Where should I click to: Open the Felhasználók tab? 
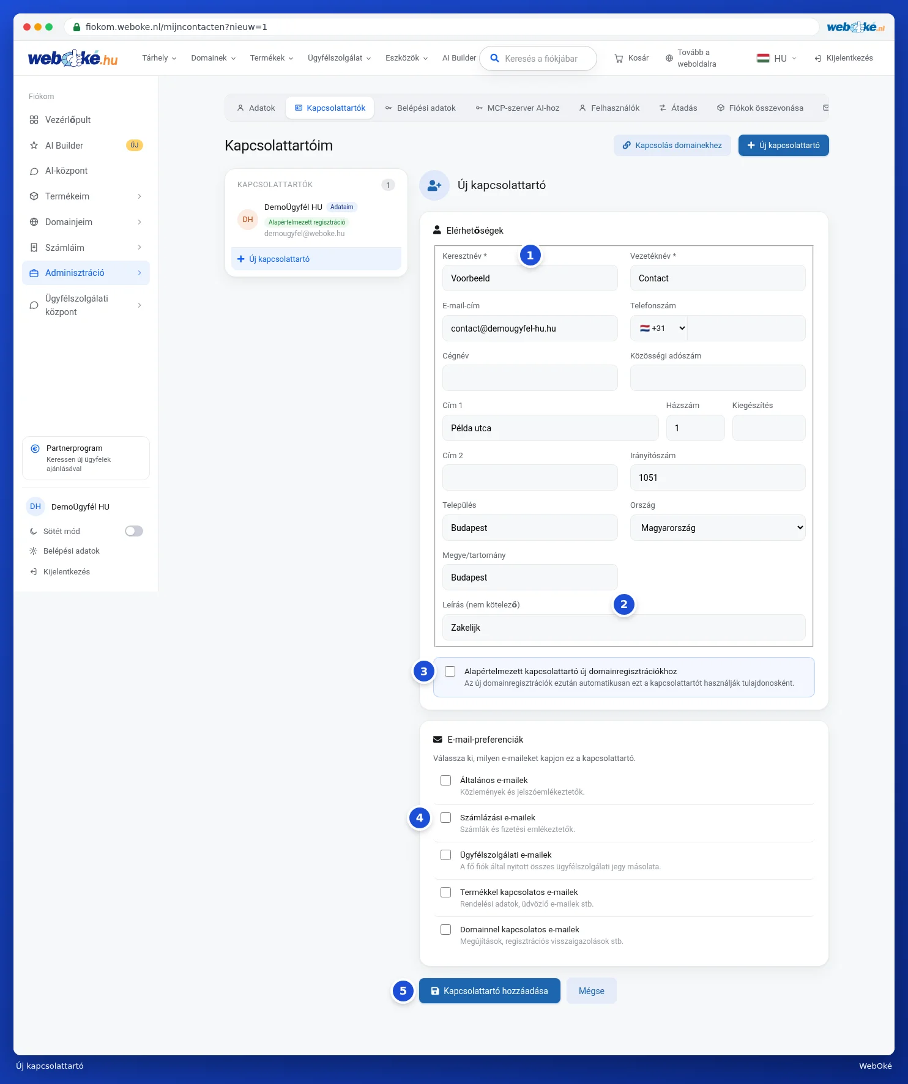(609, 108)
